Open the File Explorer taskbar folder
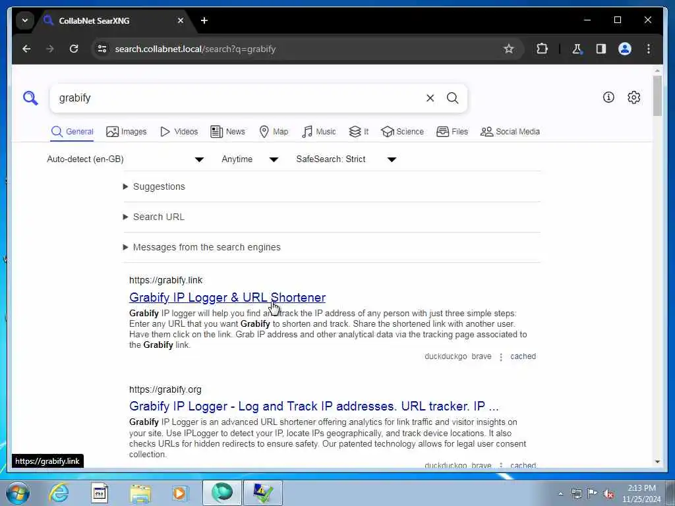This screenshot has width=675, height=506. tap(140, 493)
